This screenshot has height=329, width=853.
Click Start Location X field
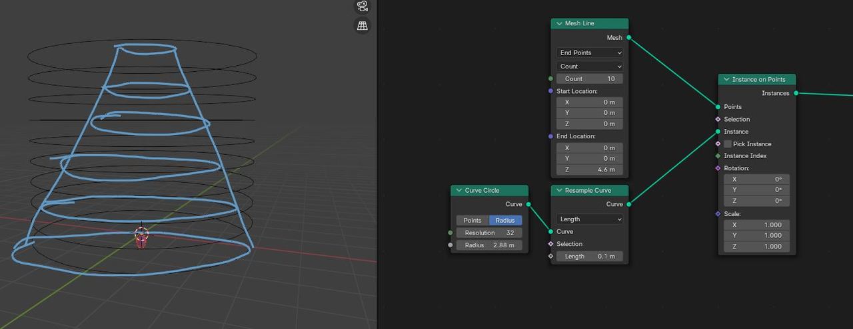(x=590, y=102)
